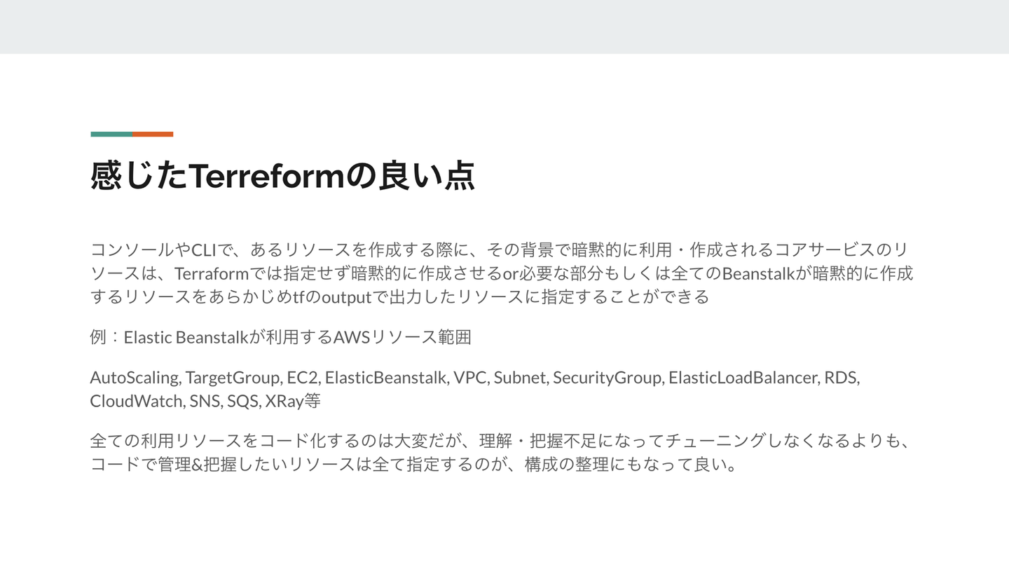Select ElasticLoadBalancer in the resource list
This screenshot has height=567, width=1009.
(x=743, y=378)
